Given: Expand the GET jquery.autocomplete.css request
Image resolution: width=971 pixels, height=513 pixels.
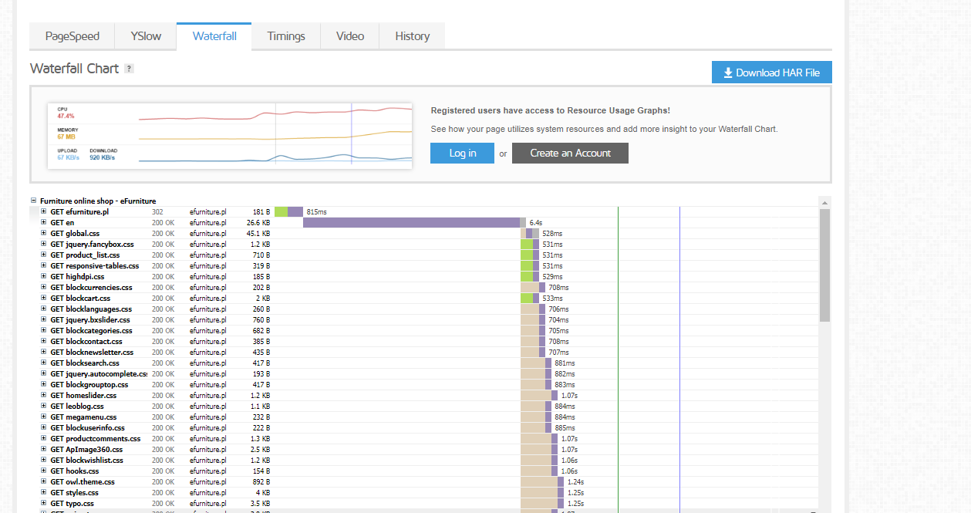Looking at the screenshot, I should 44,373.
